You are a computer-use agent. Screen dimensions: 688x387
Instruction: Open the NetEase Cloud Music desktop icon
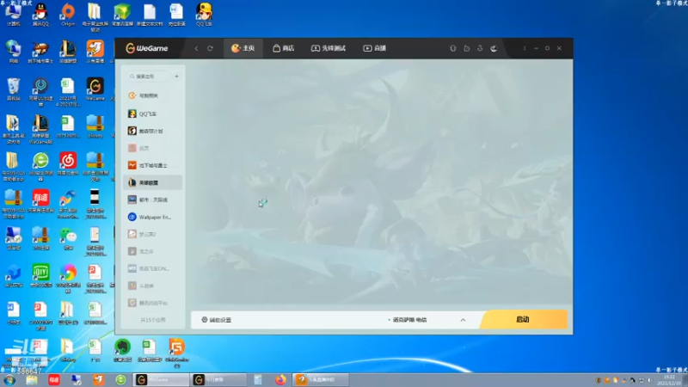click(68, 163)
